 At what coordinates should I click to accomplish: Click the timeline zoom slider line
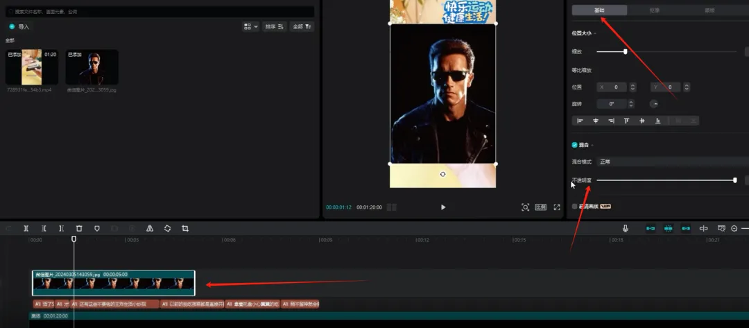pyautogui.click(x=745, y=229)
